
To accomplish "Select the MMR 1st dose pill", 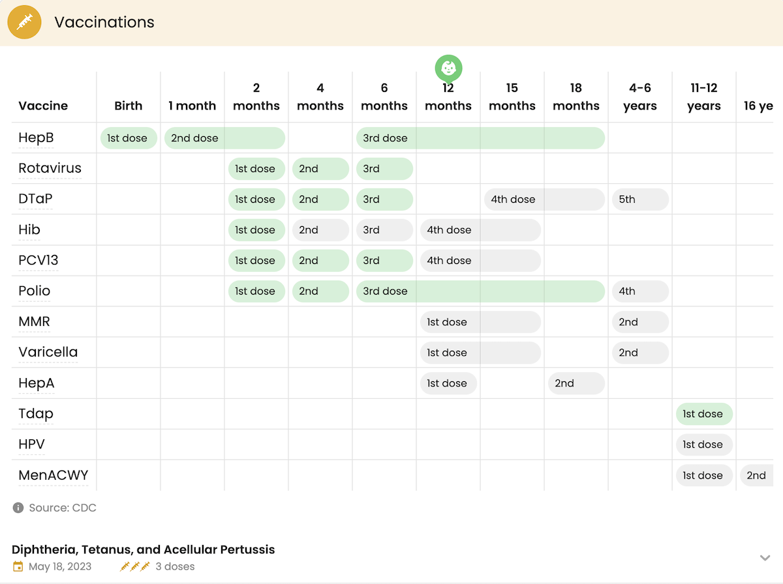I will click(x=480, y=322).
